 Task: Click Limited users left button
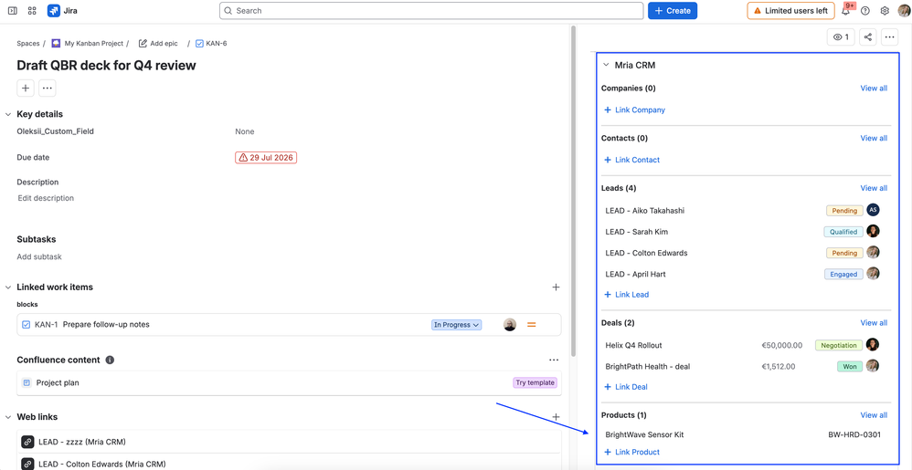[x=790, y=10]
